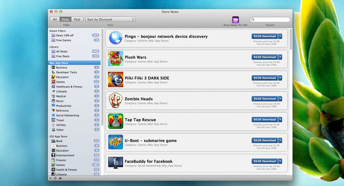This screenshot has height=186, width=344.
Task: Click the Plush Wars app icon
Action: coord(116,59)
